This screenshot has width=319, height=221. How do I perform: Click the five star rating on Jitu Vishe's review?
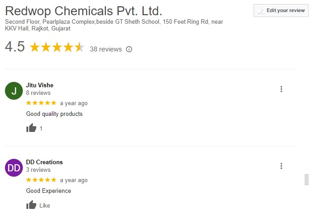click(41, 103)
